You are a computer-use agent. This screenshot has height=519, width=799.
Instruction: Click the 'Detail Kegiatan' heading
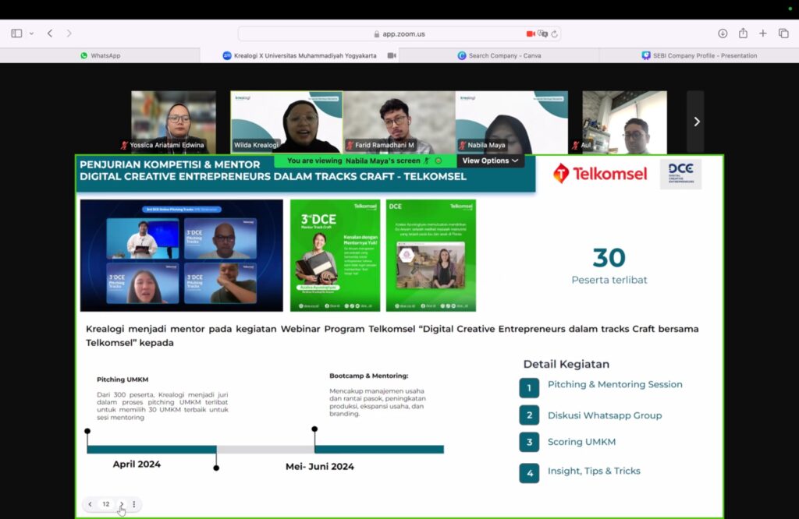coord(566,364)
